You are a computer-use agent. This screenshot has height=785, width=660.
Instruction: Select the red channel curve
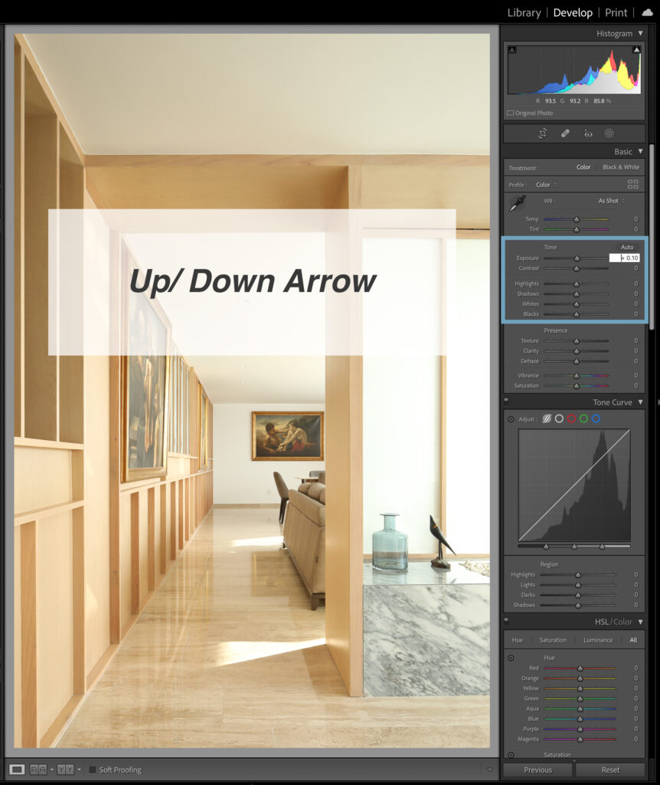pos(571,419)
